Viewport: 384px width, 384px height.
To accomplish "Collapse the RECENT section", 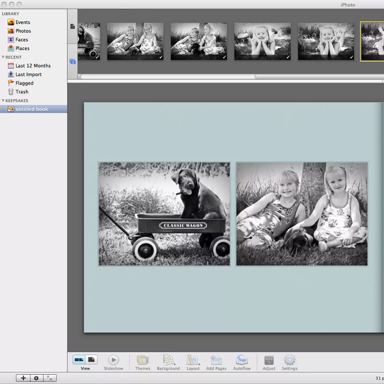I will click(x=3, y=57).
